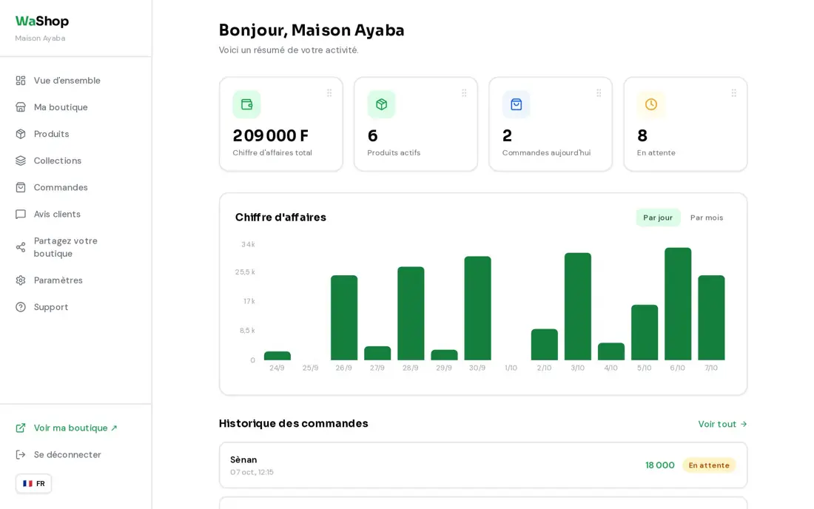The image size is (814, 509).
Task: Click the 209 000 F revenue value
Action: pos(270,135)
